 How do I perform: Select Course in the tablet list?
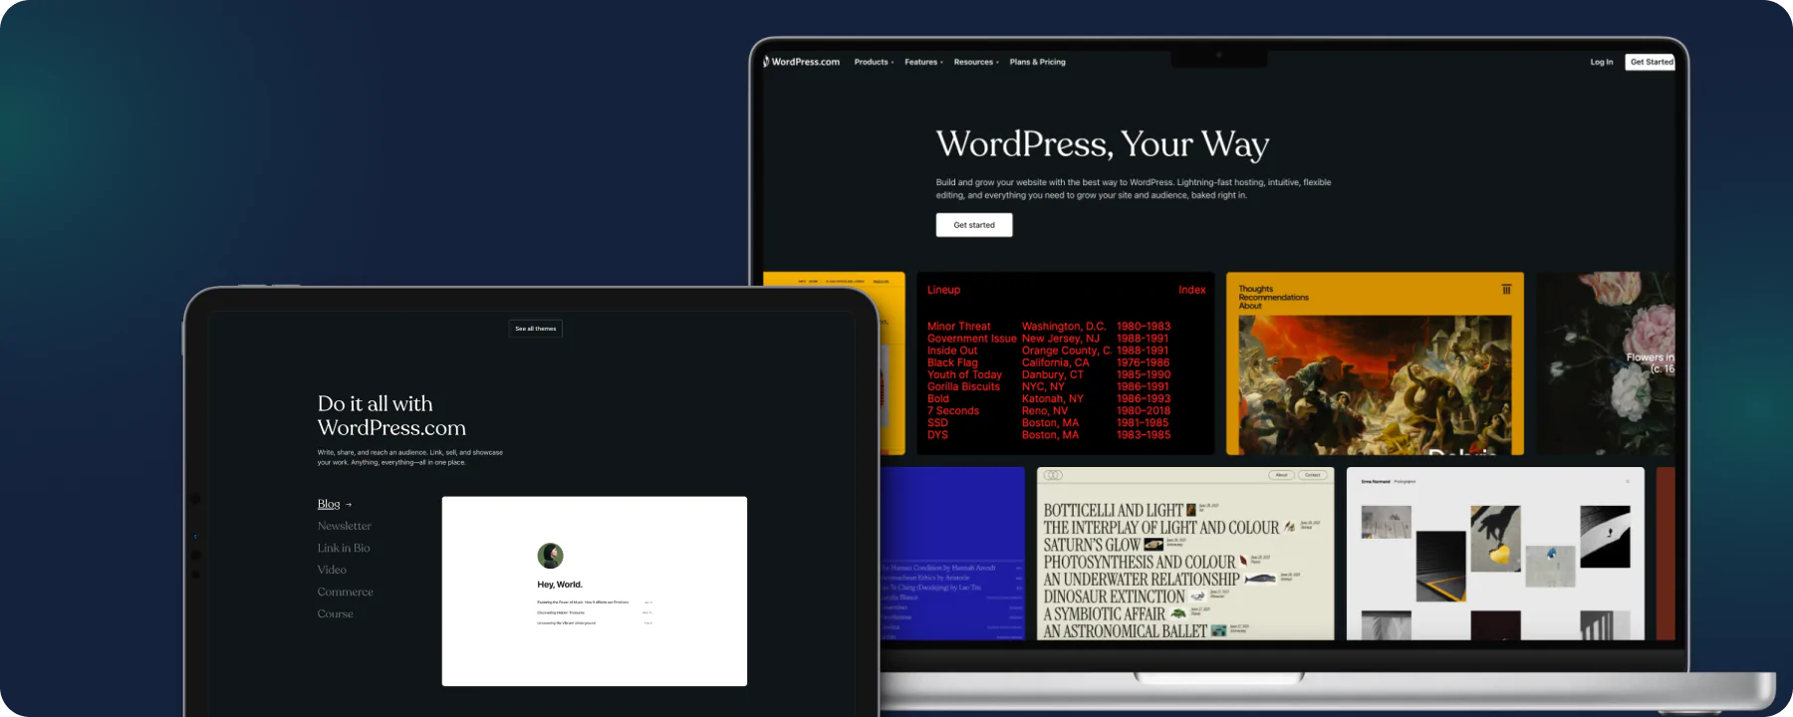[x=336, y=613]
